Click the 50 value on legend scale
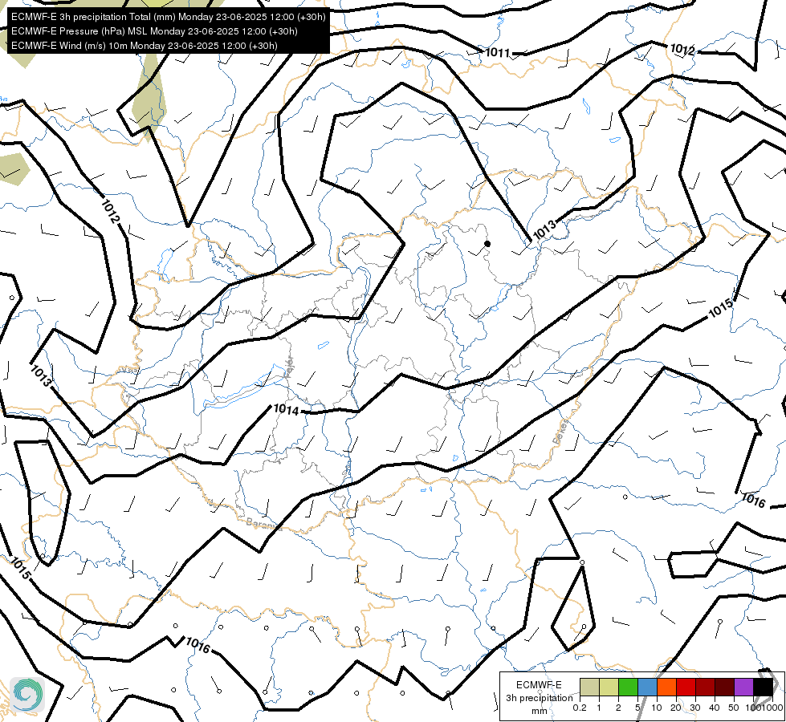The width and height of the screenshot is (786, 722). coord(733,708)
